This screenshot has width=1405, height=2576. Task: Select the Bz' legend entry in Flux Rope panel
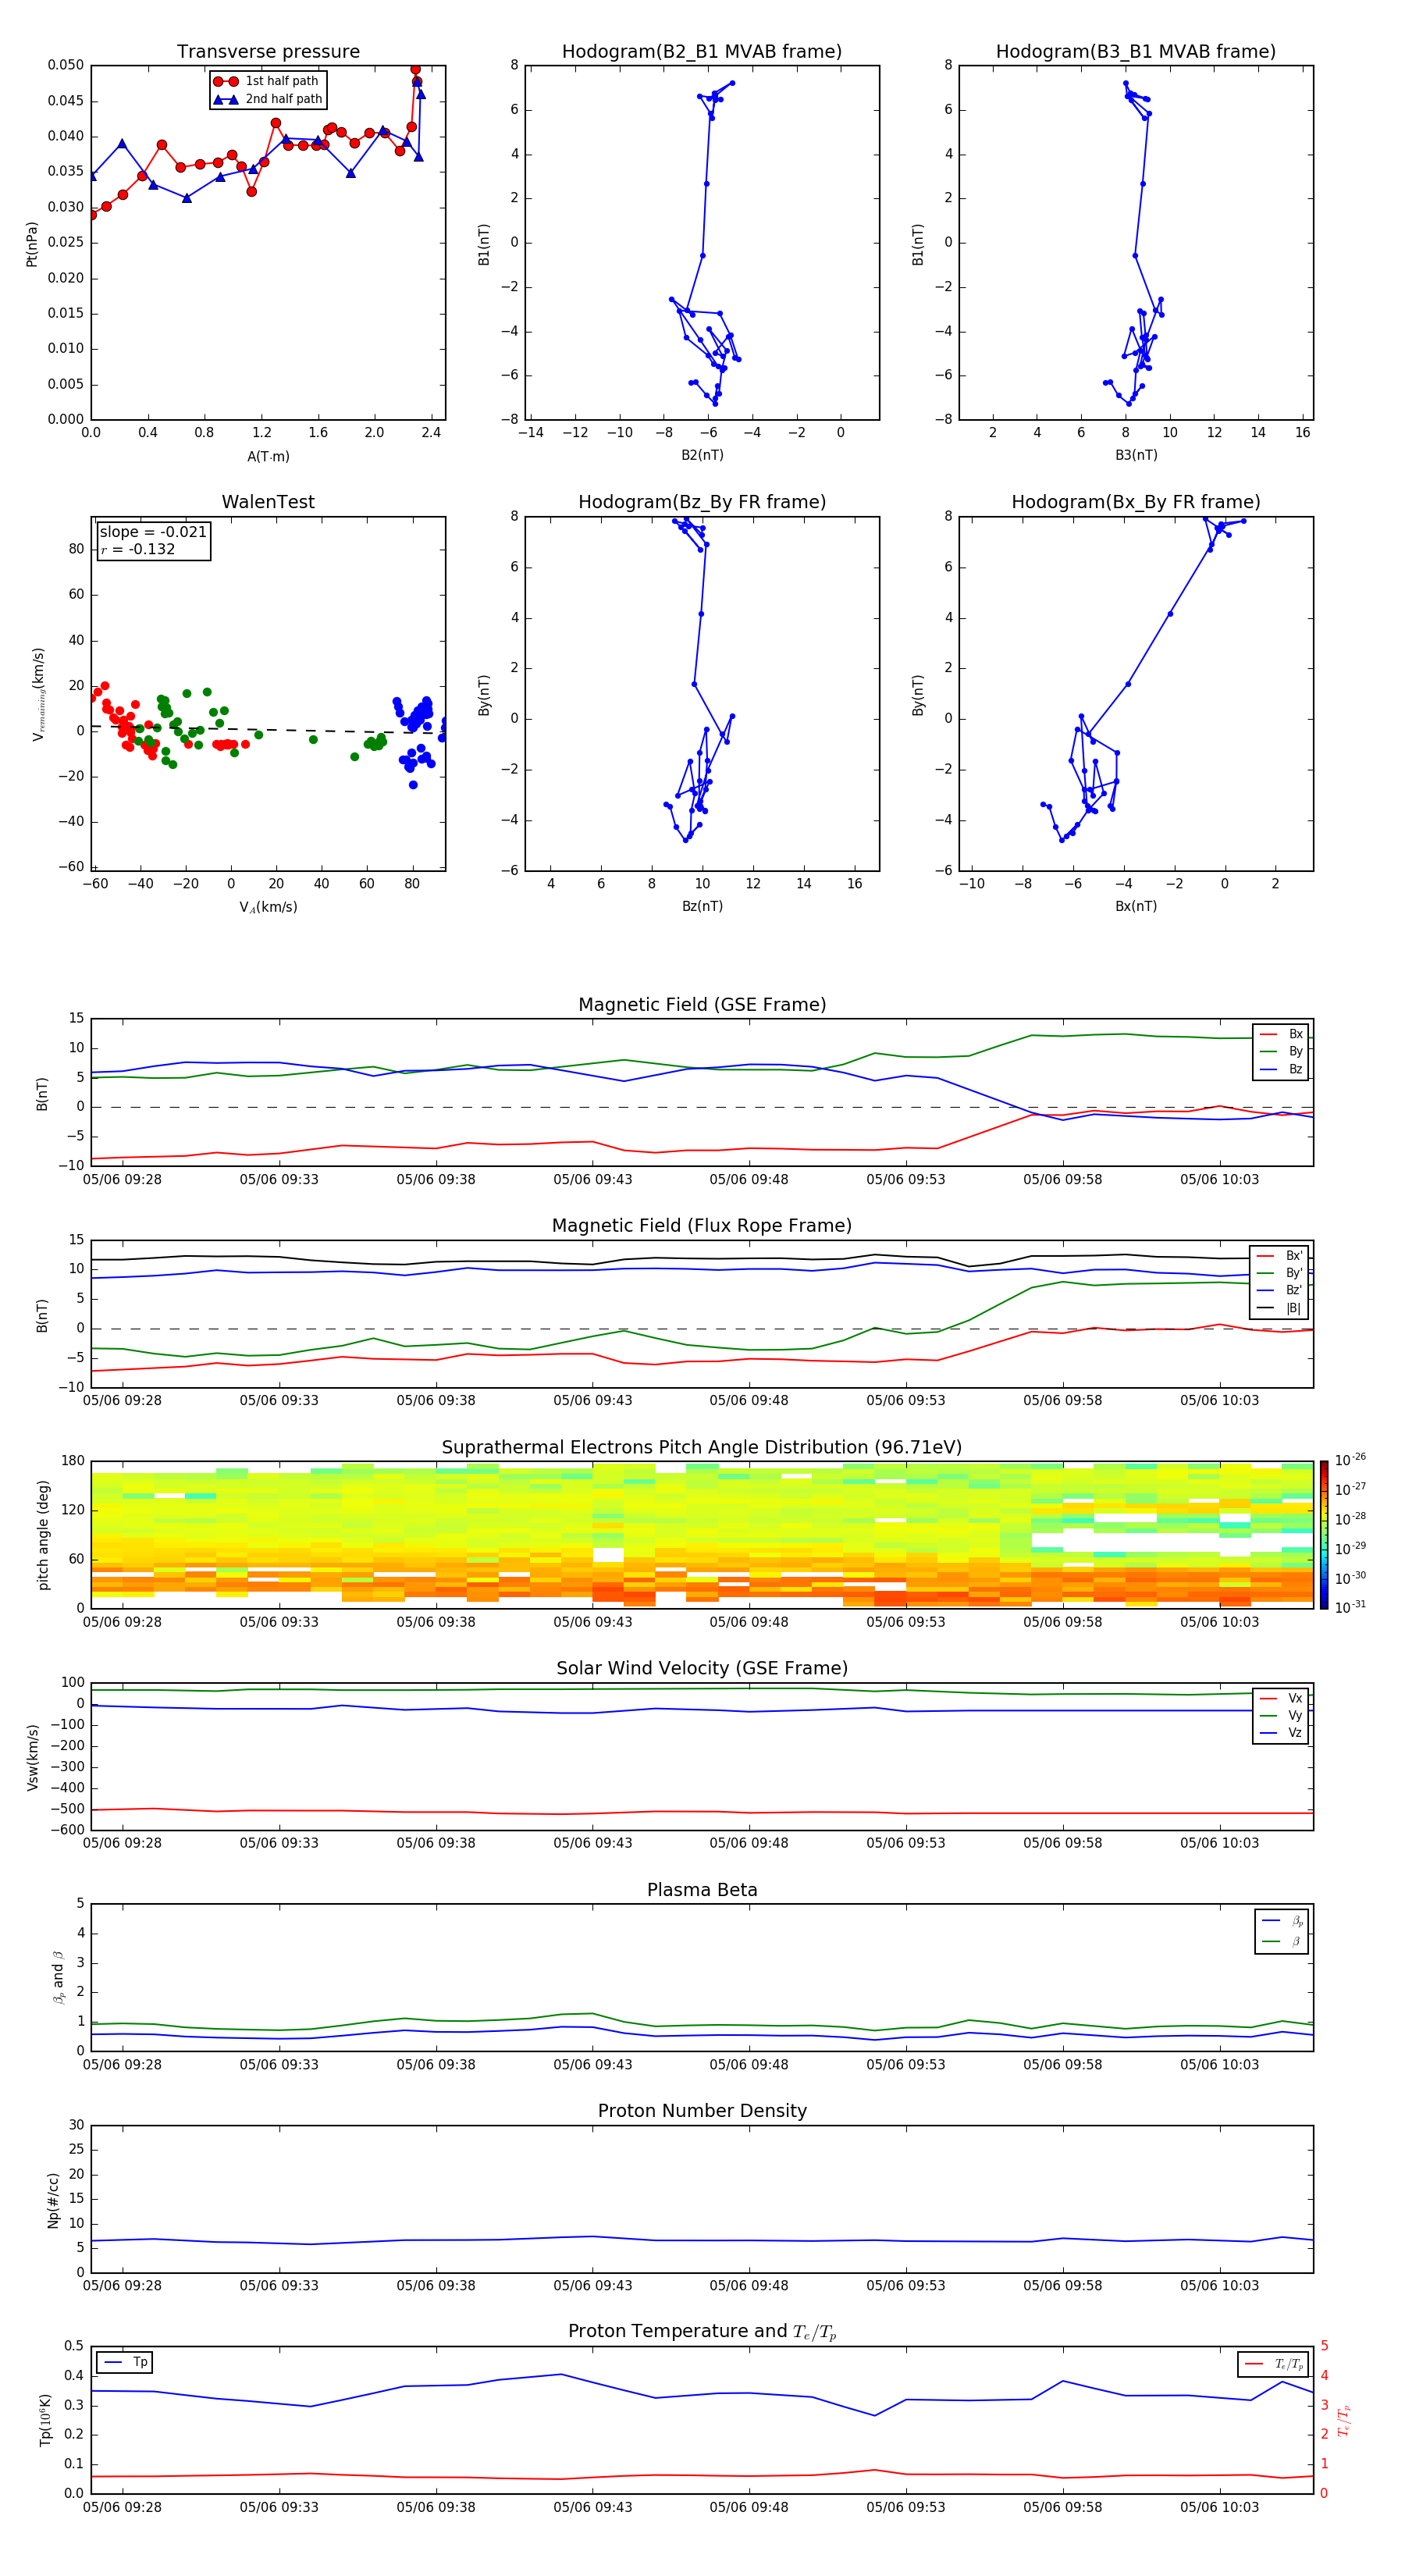coord(1280,1290)
